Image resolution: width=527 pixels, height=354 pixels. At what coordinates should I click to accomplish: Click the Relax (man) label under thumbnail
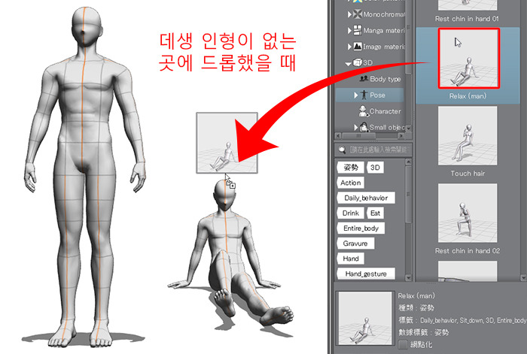[468, 96]
